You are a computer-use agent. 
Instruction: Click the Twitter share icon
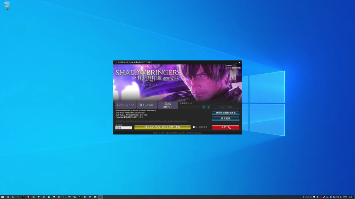(203, 107)
